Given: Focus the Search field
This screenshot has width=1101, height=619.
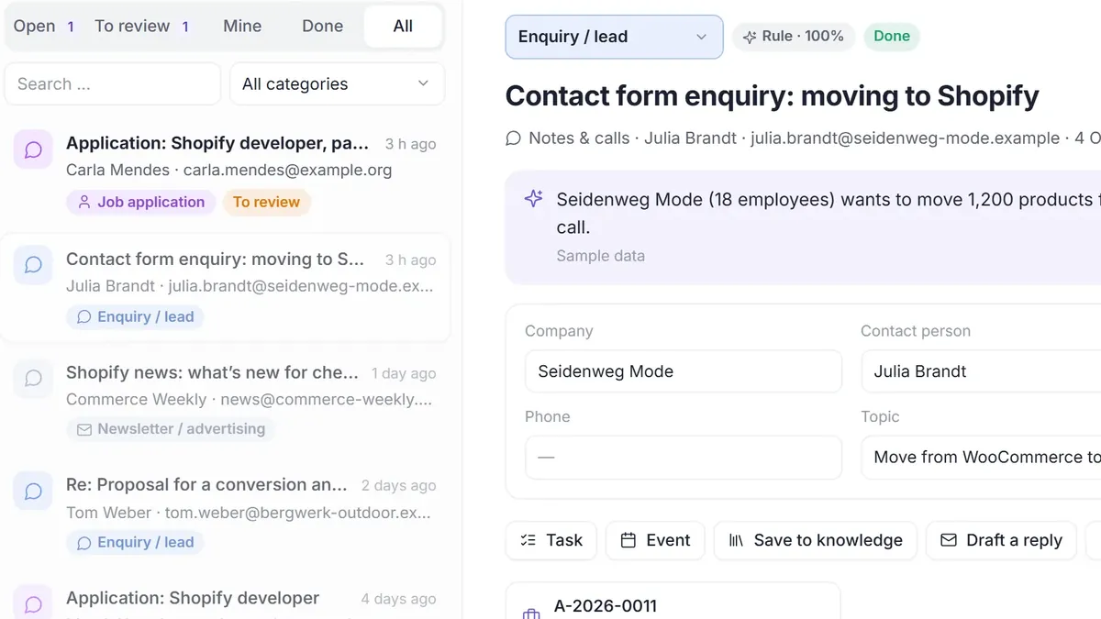Looking at the screenshot, I should (113, 83).
